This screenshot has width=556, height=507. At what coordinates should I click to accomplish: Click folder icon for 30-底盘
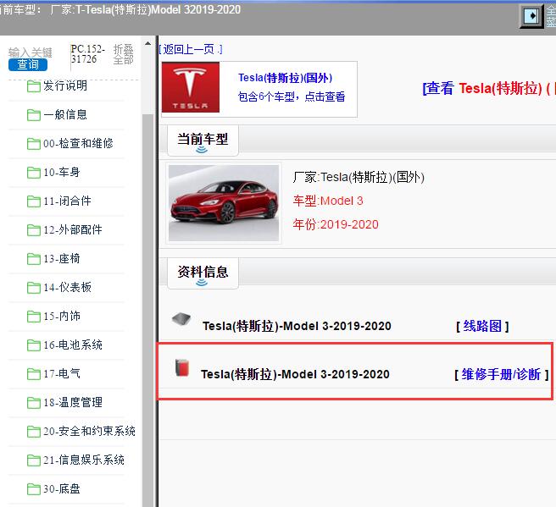(34, 489)
